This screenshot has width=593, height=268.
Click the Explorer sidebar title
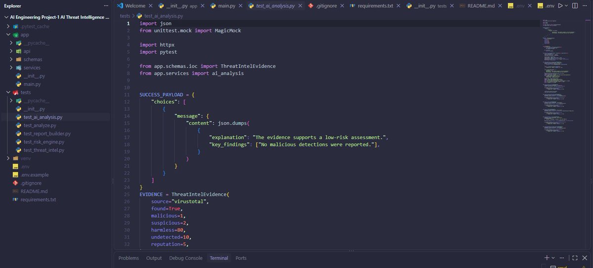point(13,6)
